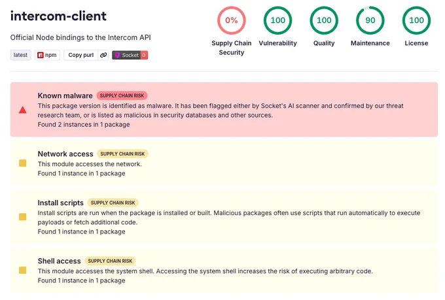Click 'Found 1 instance in 1 package' under Shell access
Image resolution: width=445 pixels, height=300 pixels.
pos(81,280)
